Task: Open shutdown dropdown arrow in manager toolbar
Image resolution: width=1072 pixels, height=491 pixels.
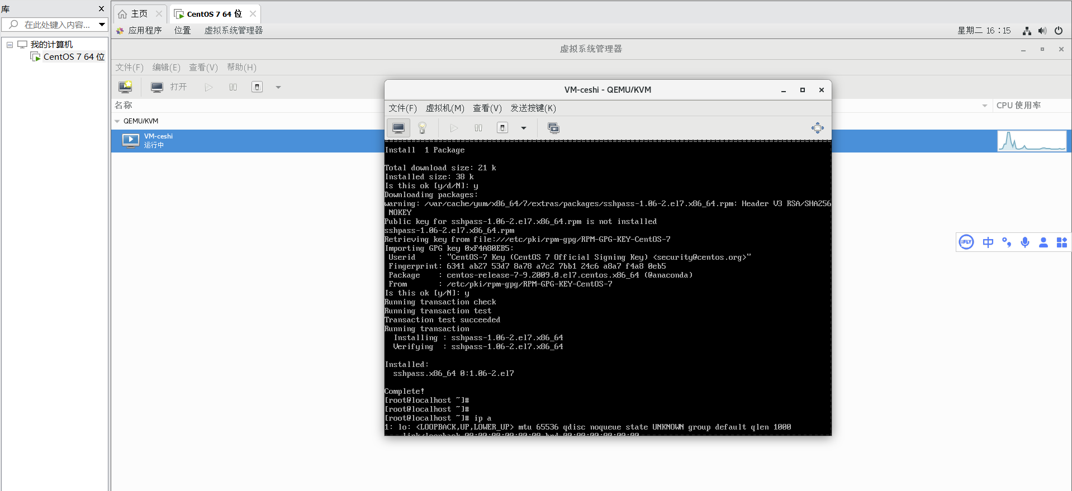Action: 278,87
